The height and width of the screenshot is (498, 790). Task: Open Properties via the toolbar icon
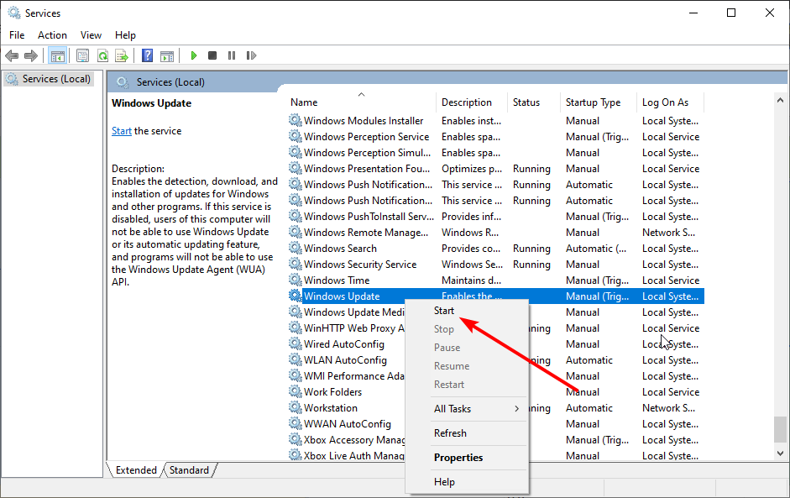point(82,55)
